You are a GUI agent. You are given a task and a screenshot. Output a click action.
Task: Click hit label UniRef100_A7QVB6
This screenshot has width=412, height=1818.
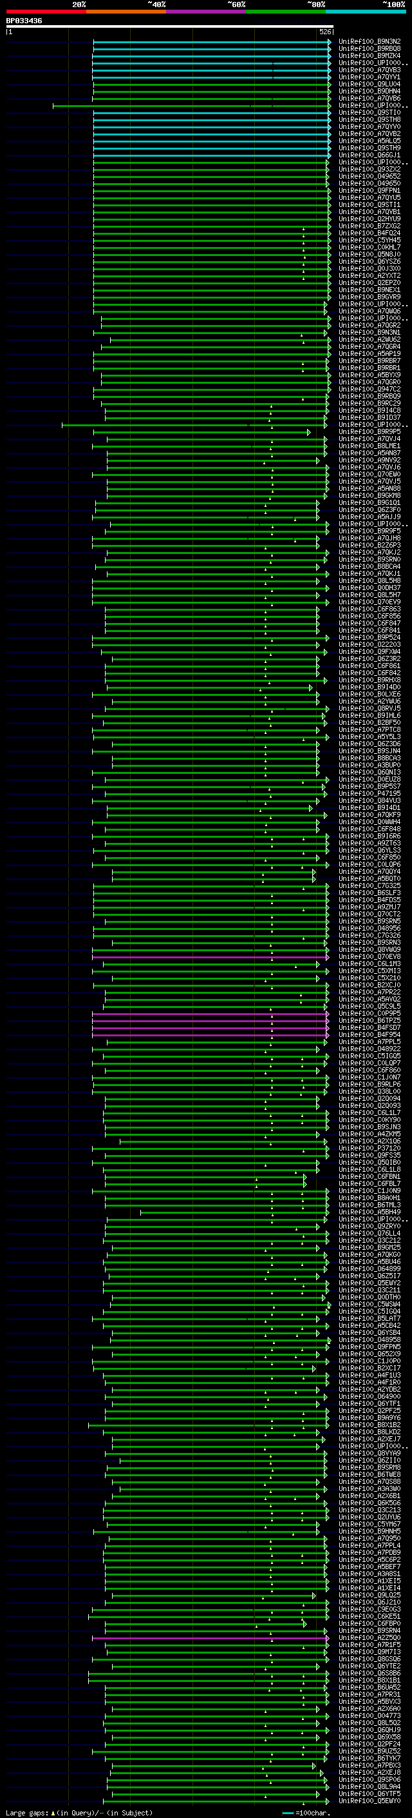coord(370,98)
